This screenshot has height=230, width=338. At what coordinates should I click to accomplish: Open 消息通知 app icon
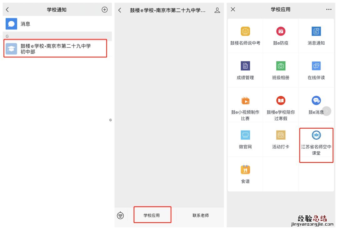click(x=316, y=32)
